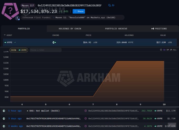Image resolution: width=179 pixels, height=130 pixels.
Task: Click the 282.705K transfer amount
Action: pos(147,111)
